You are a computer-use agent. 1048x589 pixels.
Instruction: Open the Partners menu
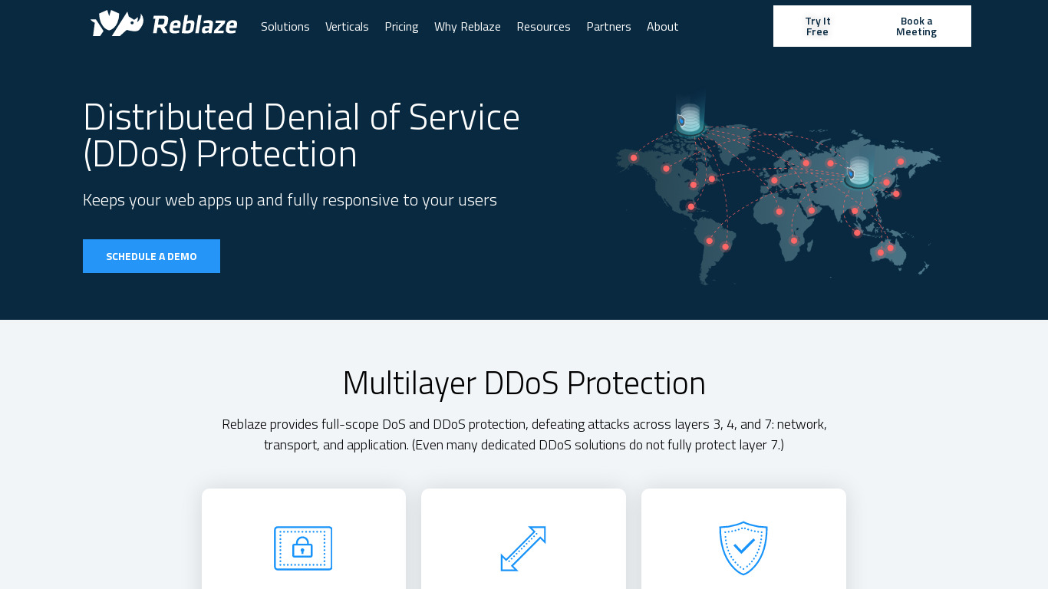608,27
